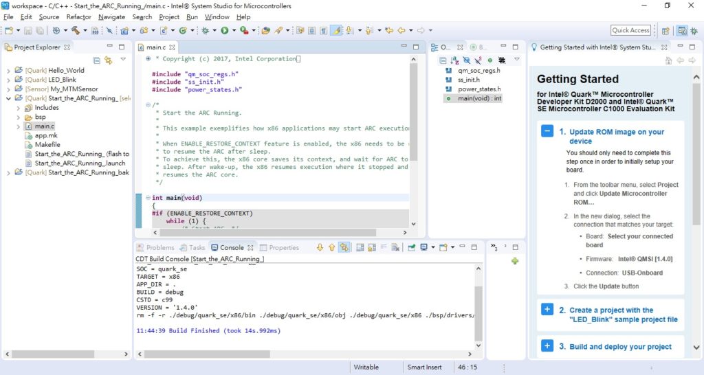Viewport: 704px width, 375px height.
Task: Click the Save All toolbar icon
Action: pos(40,30)
